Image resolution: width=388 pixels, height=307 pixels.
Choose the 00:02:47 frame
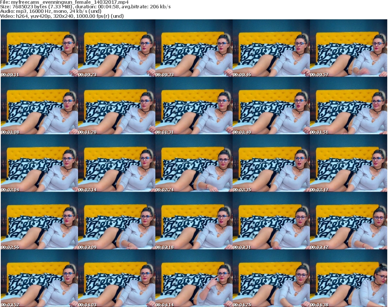[x=349, y=163]
